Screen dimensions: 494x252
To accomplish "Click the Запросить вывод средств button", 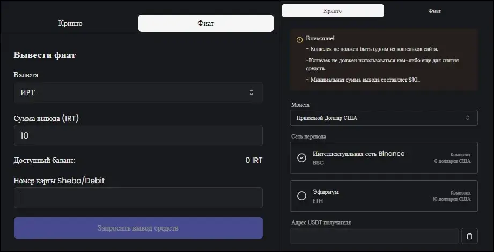I will pos(138,228).
